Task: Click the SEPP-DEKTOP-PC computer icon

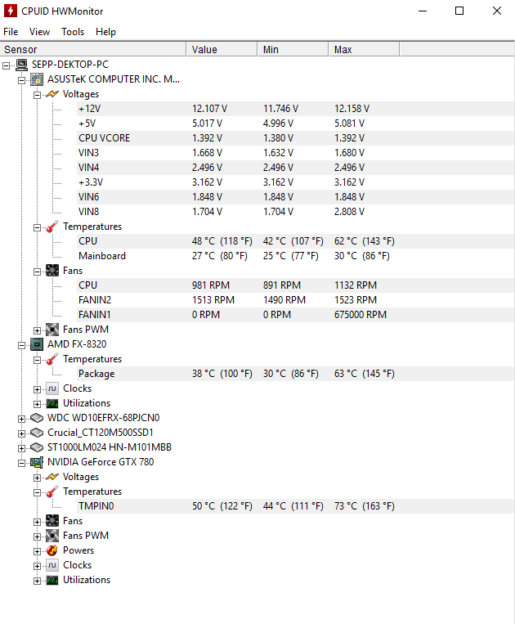Action: tap(21, 65)
